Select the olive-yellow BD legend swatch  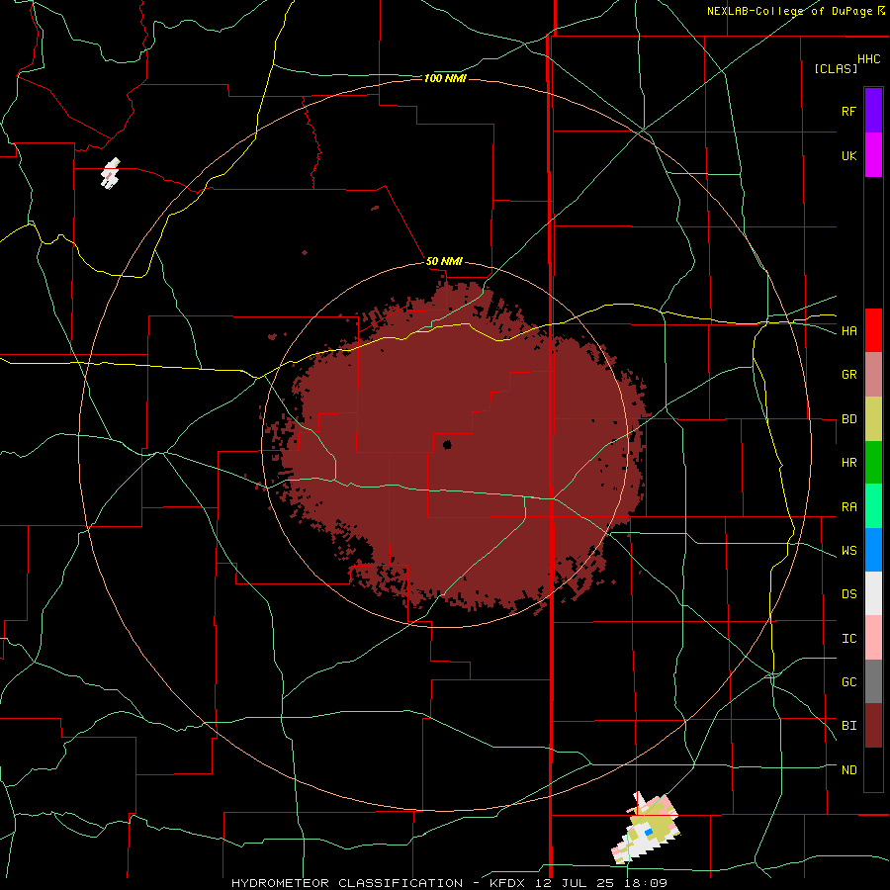pyautogui.click(x=873, y=419)
